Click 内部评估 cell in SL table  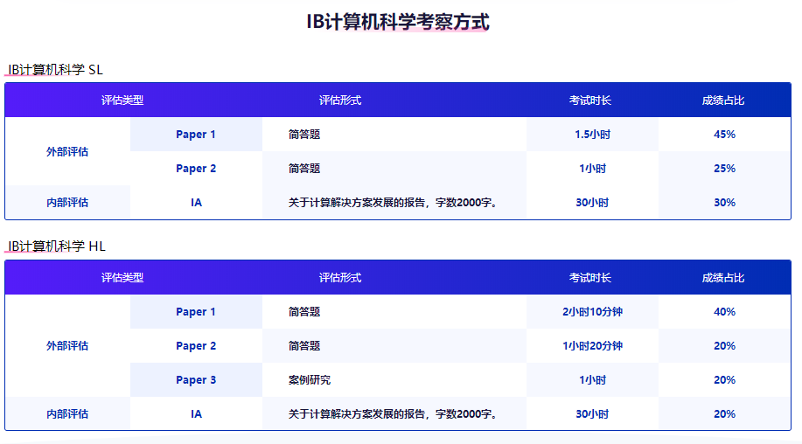(x=67, y=202)
